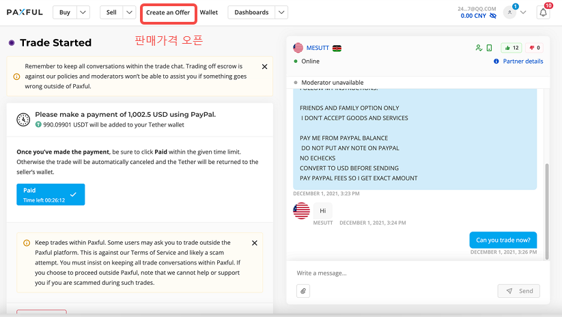Toggle balance visibility eye icon

click(493, 16)
